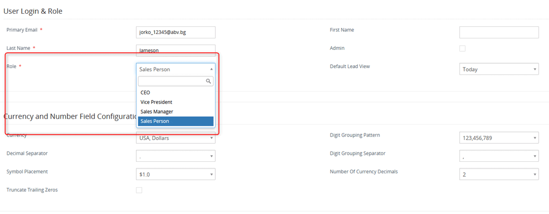549x214 pixels.
Task: Click the Primary Email input field
Action: point(176,32)
